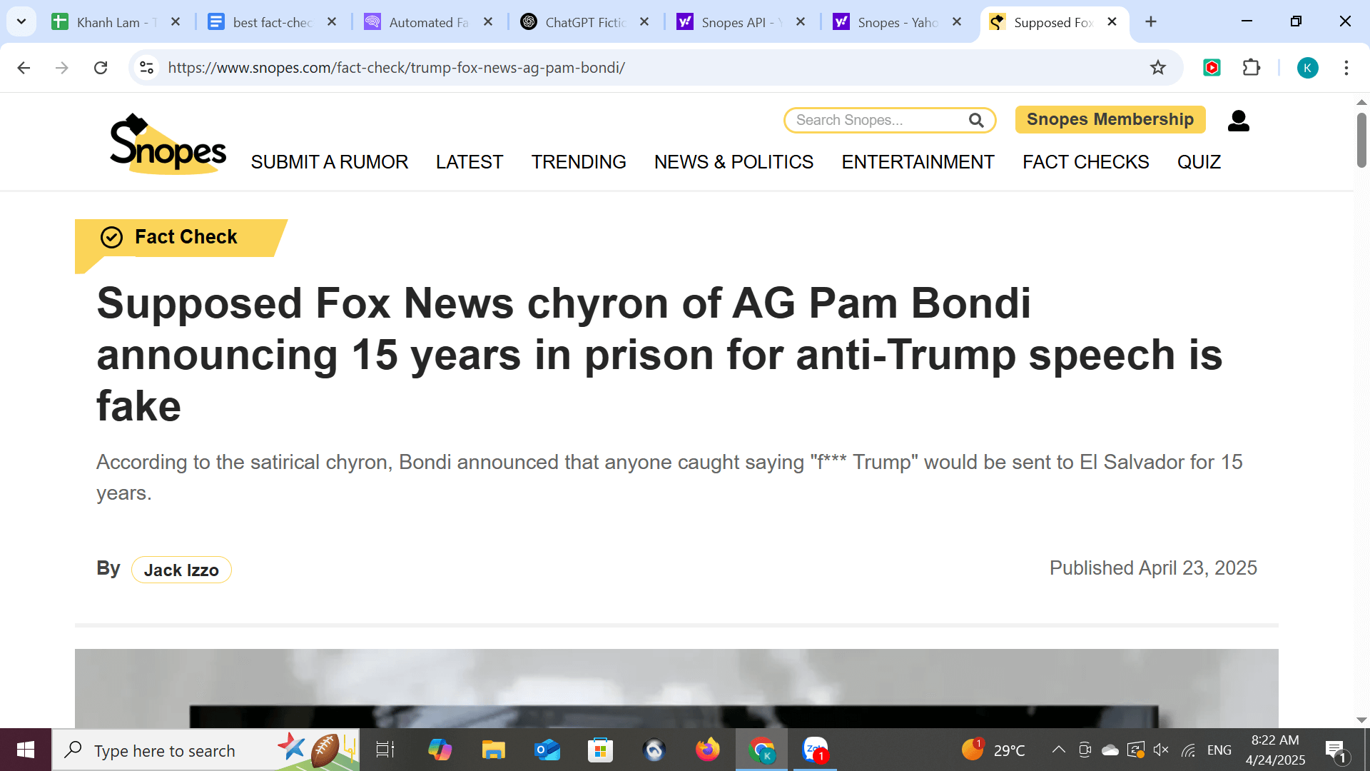Open Firefox from the taskbar
The width and height of the screenshot is (1370, 771).
707,750
